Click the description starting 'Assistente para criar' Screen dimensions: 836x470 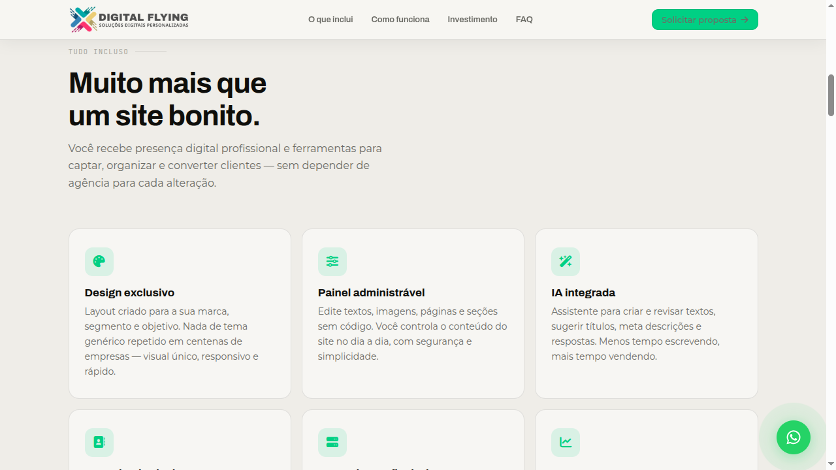pos(635,334)
